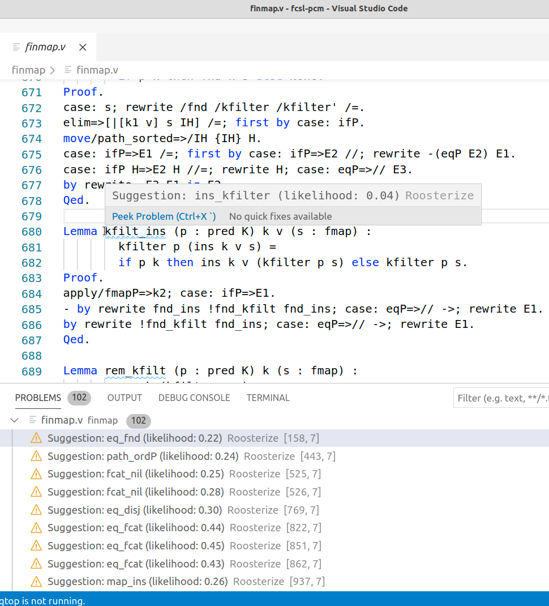Click the warning icon for path_ordP suggestion
Image resolution: width=549 pixels, height=606 pixels.
[x=36, y=456]
